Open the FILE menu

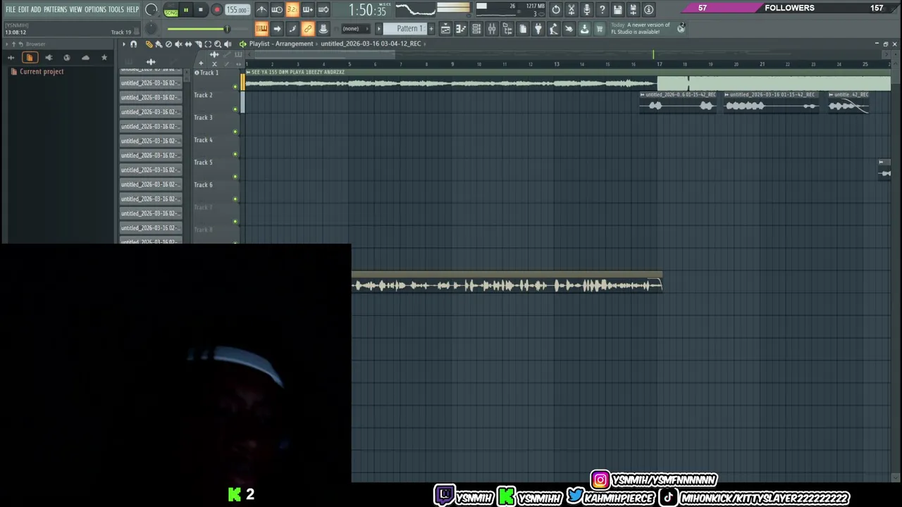10,9
